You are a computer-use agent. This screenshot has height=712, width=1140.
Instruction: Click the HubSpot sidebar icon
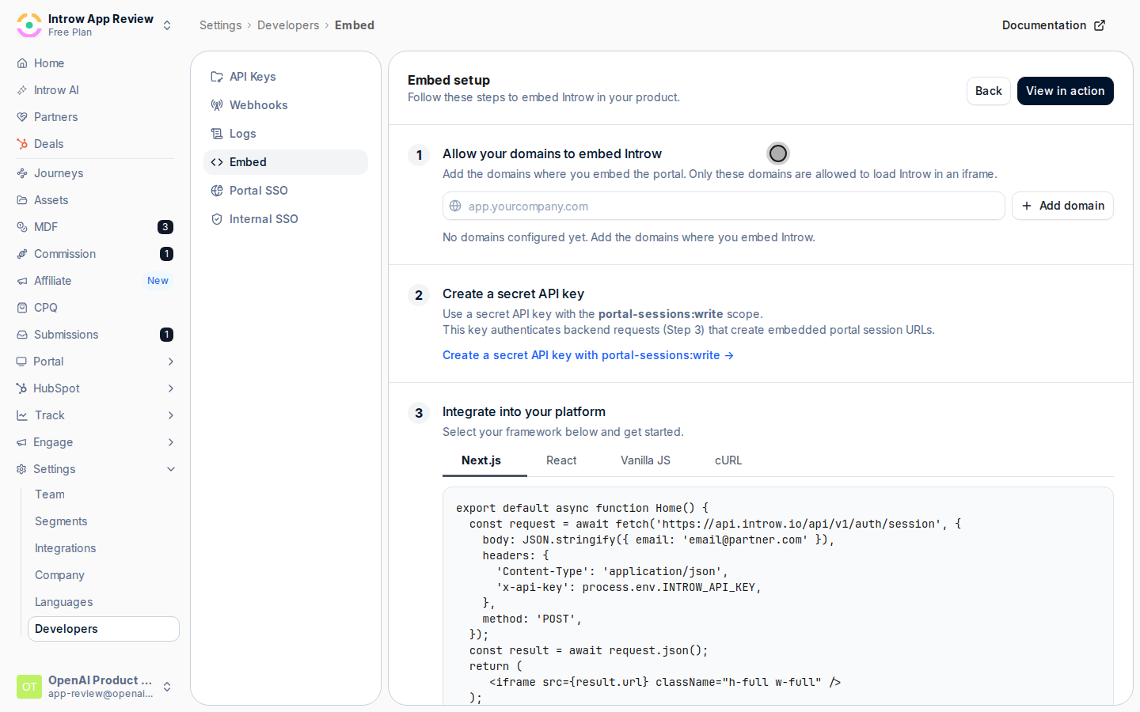click(21, 388)
